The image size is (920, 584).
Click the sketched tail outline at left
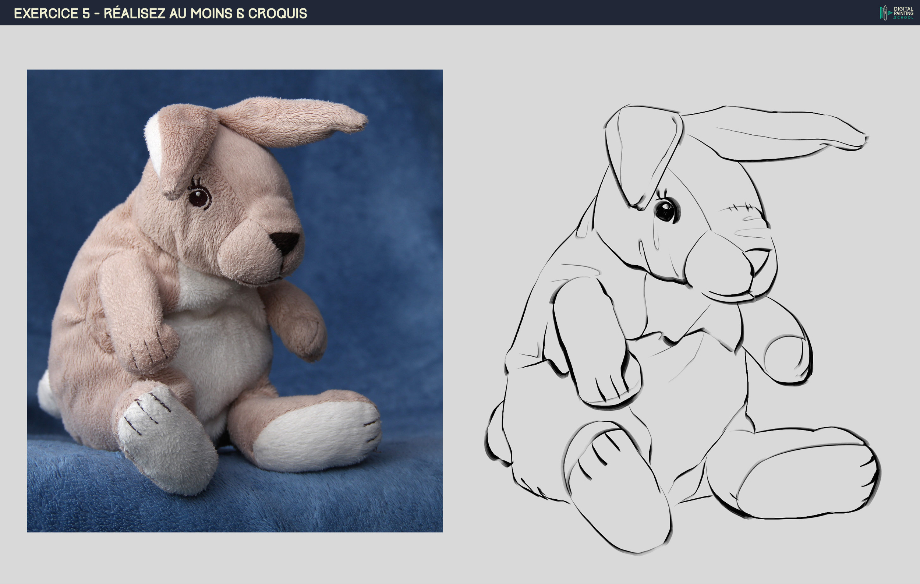(497, 435)
